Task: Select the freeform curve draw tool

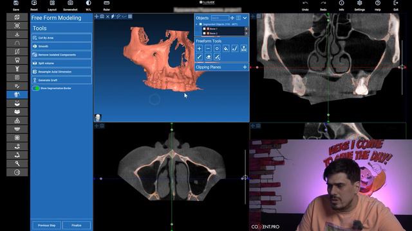Action: 235,49
